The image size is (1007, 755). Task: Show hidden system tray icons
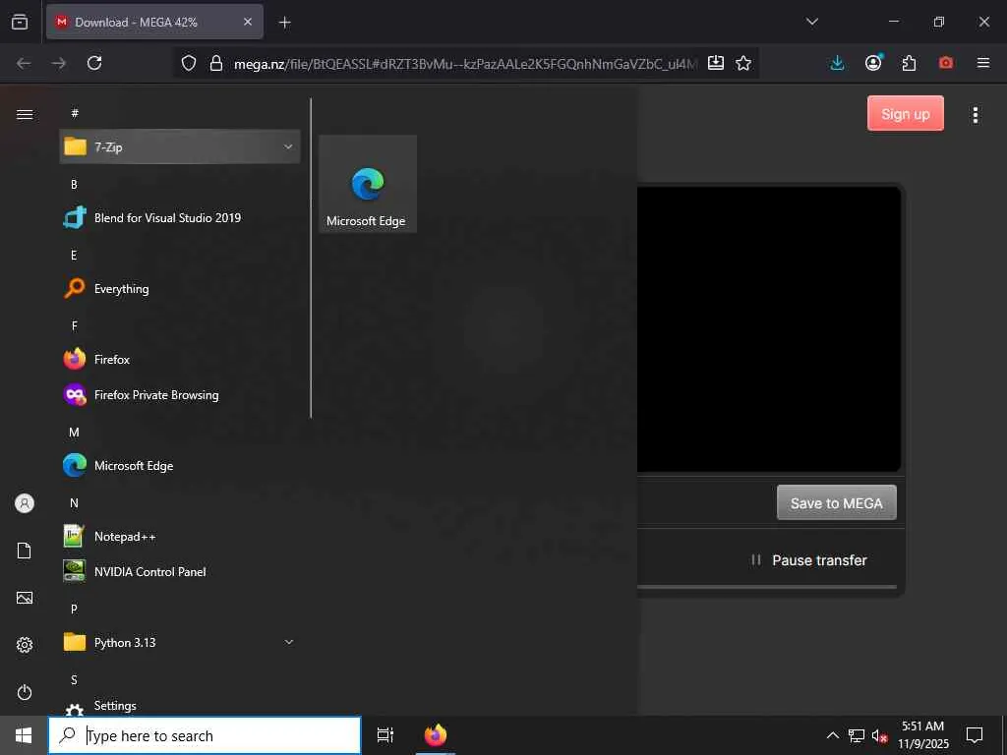pyautogui.click(x=832, y=735)
